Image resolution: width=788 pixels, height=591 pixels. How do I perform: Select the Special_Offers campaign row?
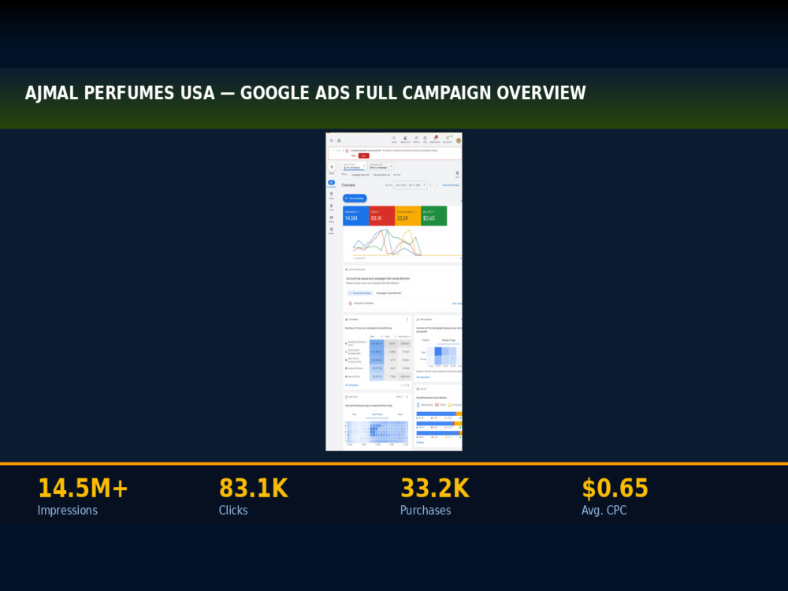click(x=378, y=377)
